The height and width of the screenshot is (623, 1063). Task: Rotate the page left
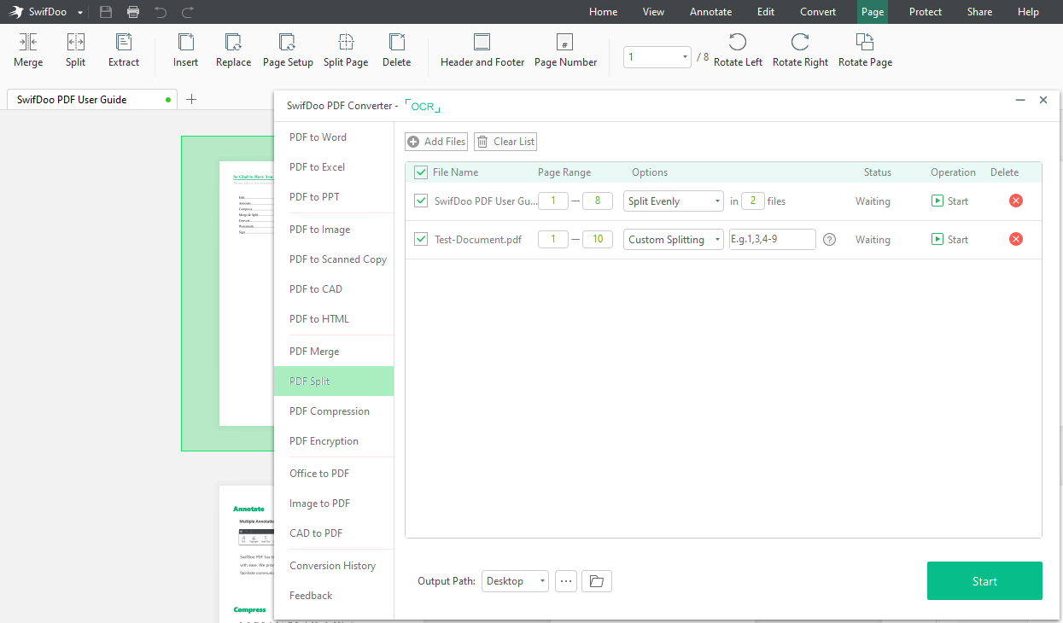tap(738, 50)
